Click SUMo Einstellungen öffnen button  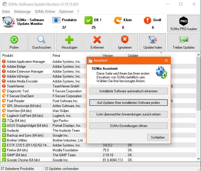[128, 126]
